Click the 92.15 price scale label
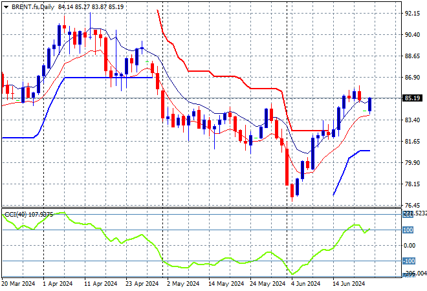427x291 pixels. click(x=412, y=14)
